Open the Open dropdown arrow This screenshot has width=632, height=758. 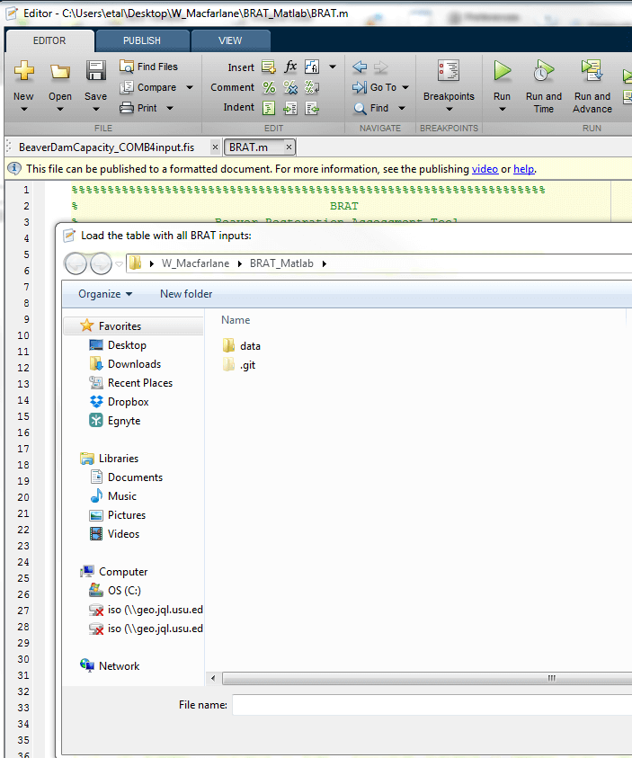click(x=60, y=110)
